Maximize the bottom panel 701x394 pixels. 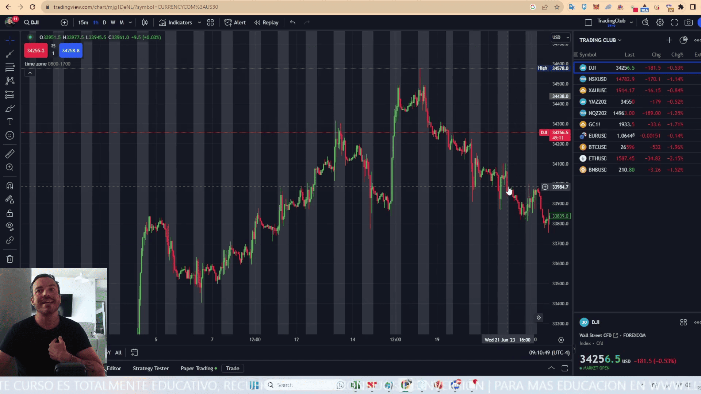pos(565,368)
